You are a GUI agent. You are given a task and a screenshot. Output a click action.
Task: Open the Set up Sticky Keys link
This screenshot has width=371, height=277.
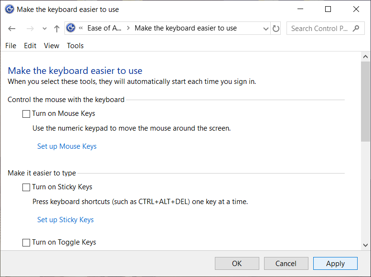(x=65, y=220)
